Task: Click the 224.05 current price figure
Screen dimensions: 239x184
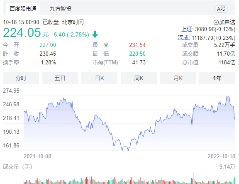Action: point(22,32)
